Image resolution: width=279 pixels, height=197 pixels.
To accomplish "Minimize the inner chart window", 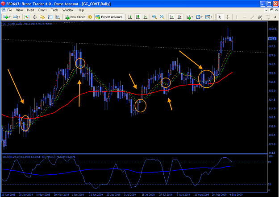I will click(x=267, y=10).
